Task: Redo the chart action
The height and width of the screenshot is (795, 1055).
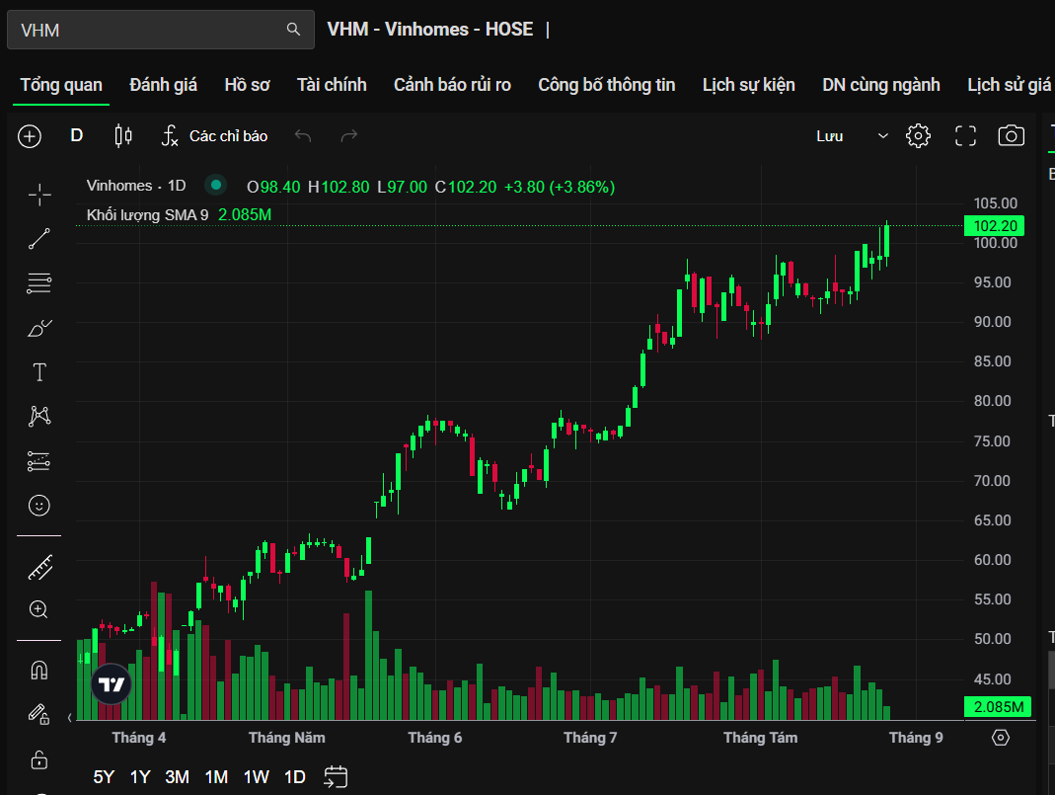Action: [348, 136]
